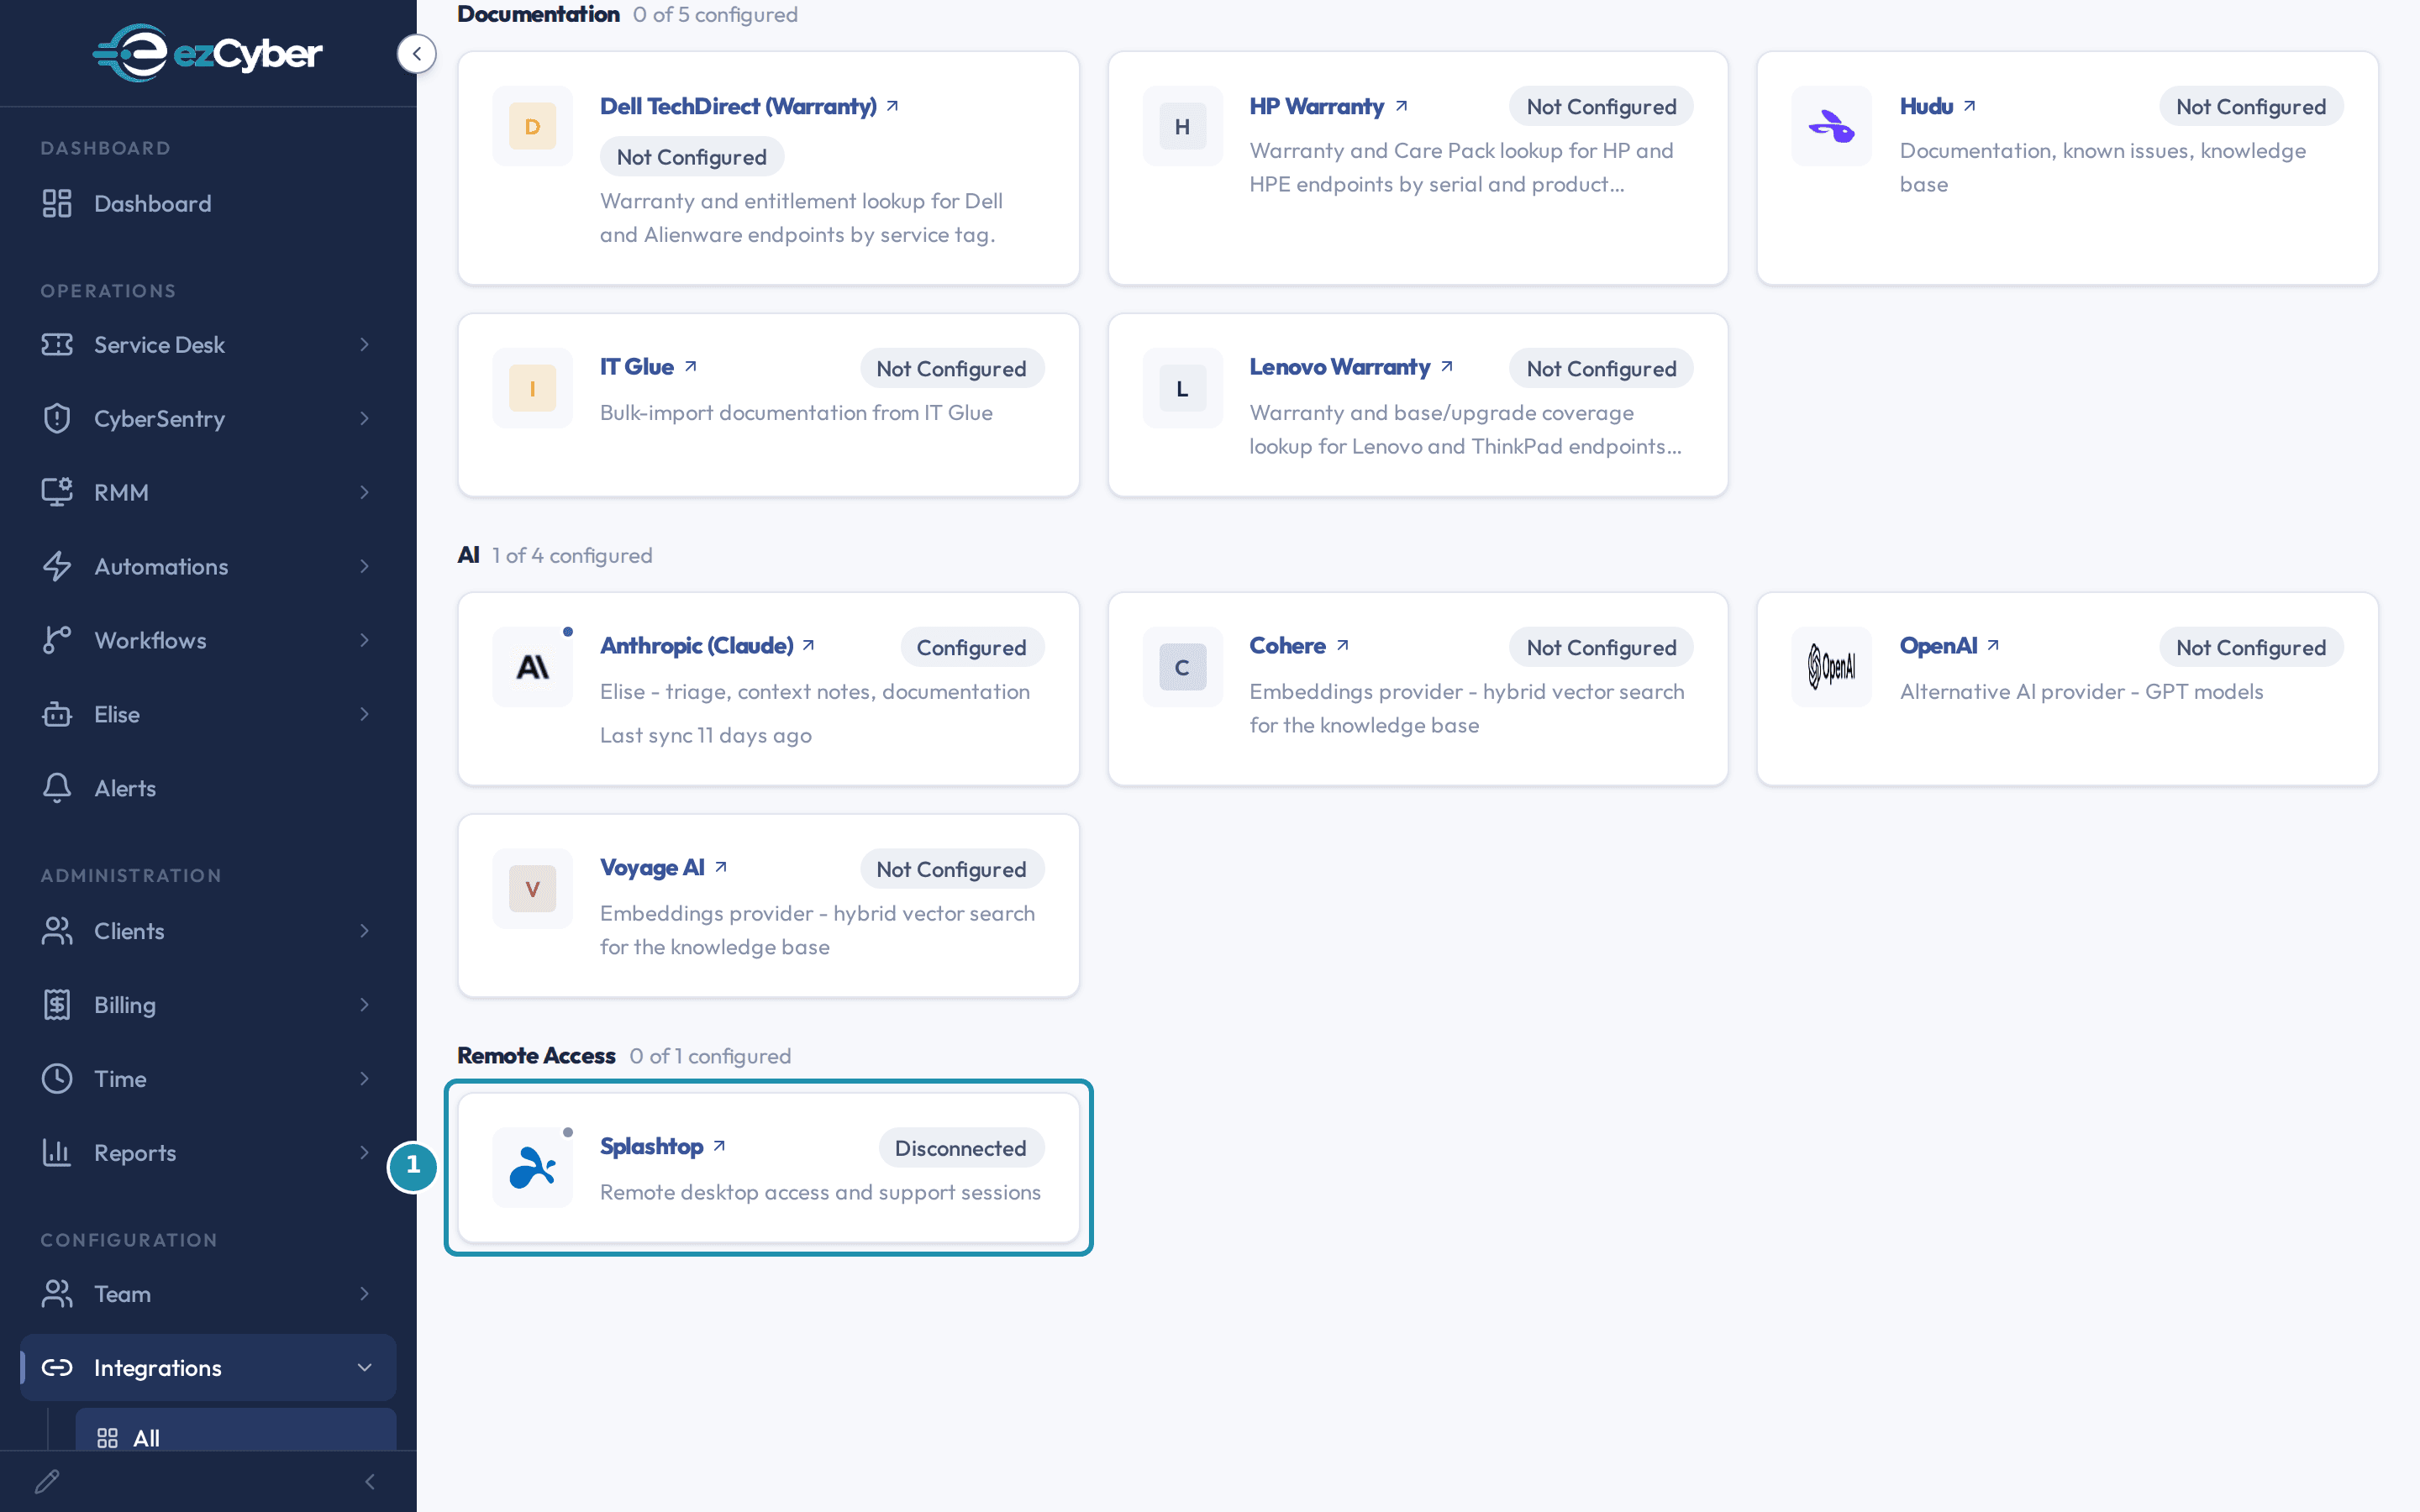The image size is (2420, 1512).
Task: Open the OpenAI integration link
Action: (x=1949, y=646)
